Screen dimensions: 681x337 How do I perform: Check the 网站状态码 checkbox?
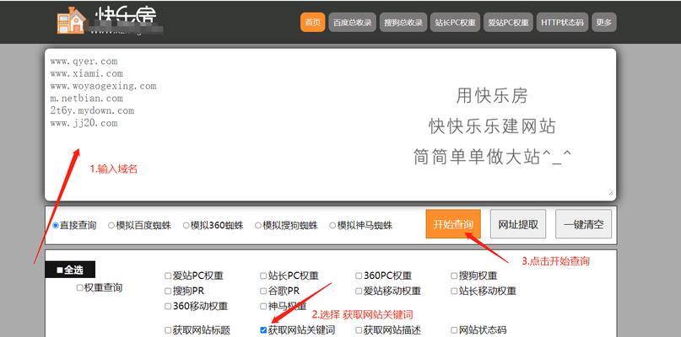point(454,330)
